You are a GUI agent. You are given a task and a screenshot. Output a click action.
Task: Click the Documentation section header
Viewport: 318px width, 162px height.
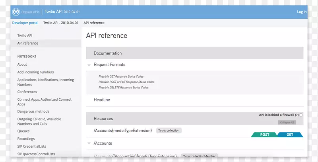(x=195, y=53)
